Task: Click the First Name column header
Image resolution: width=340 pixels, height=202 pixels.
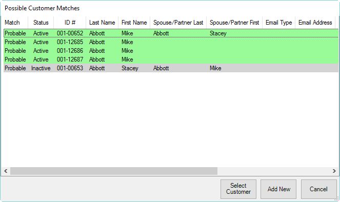Action: [x=134, y=23]
